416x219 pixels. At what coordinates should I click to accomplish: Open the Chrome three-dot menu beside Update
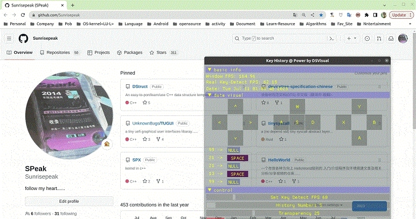[411, 15]
